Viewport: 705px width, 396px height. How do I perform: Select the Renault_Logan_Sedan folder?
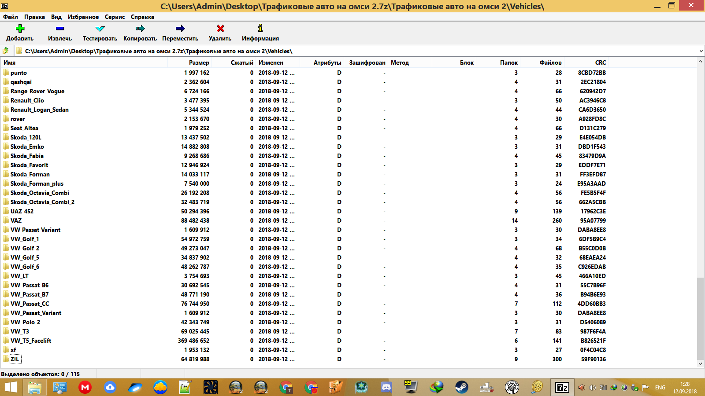[x=40, y=110]
